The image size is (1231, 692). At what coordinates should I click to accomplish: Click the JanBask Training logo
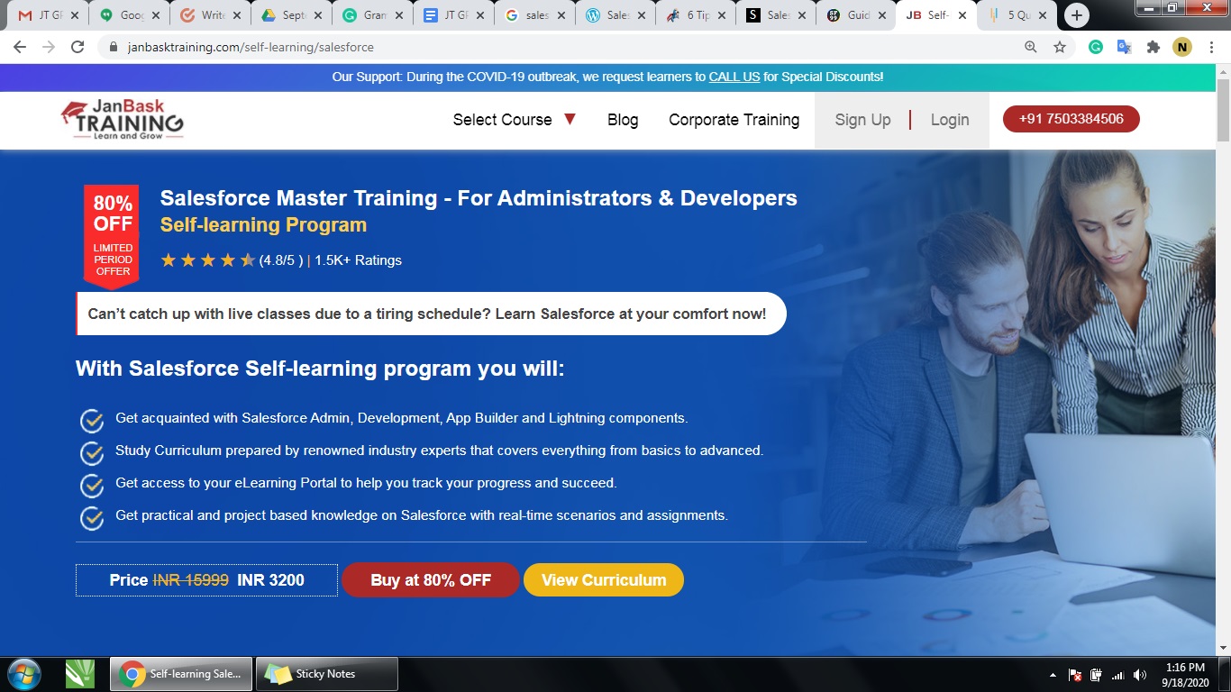[122, 119]
